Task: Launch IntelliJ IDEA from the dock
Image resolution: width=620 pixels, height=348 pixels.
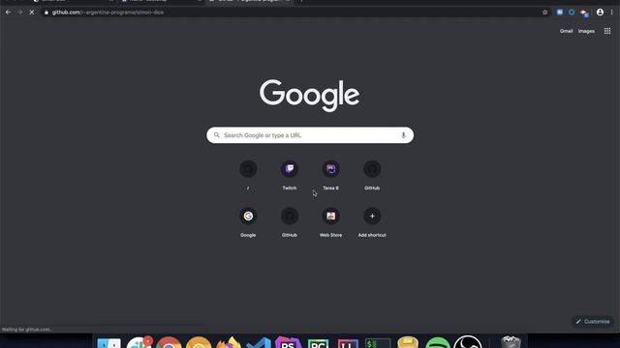Action: (348, 342)
